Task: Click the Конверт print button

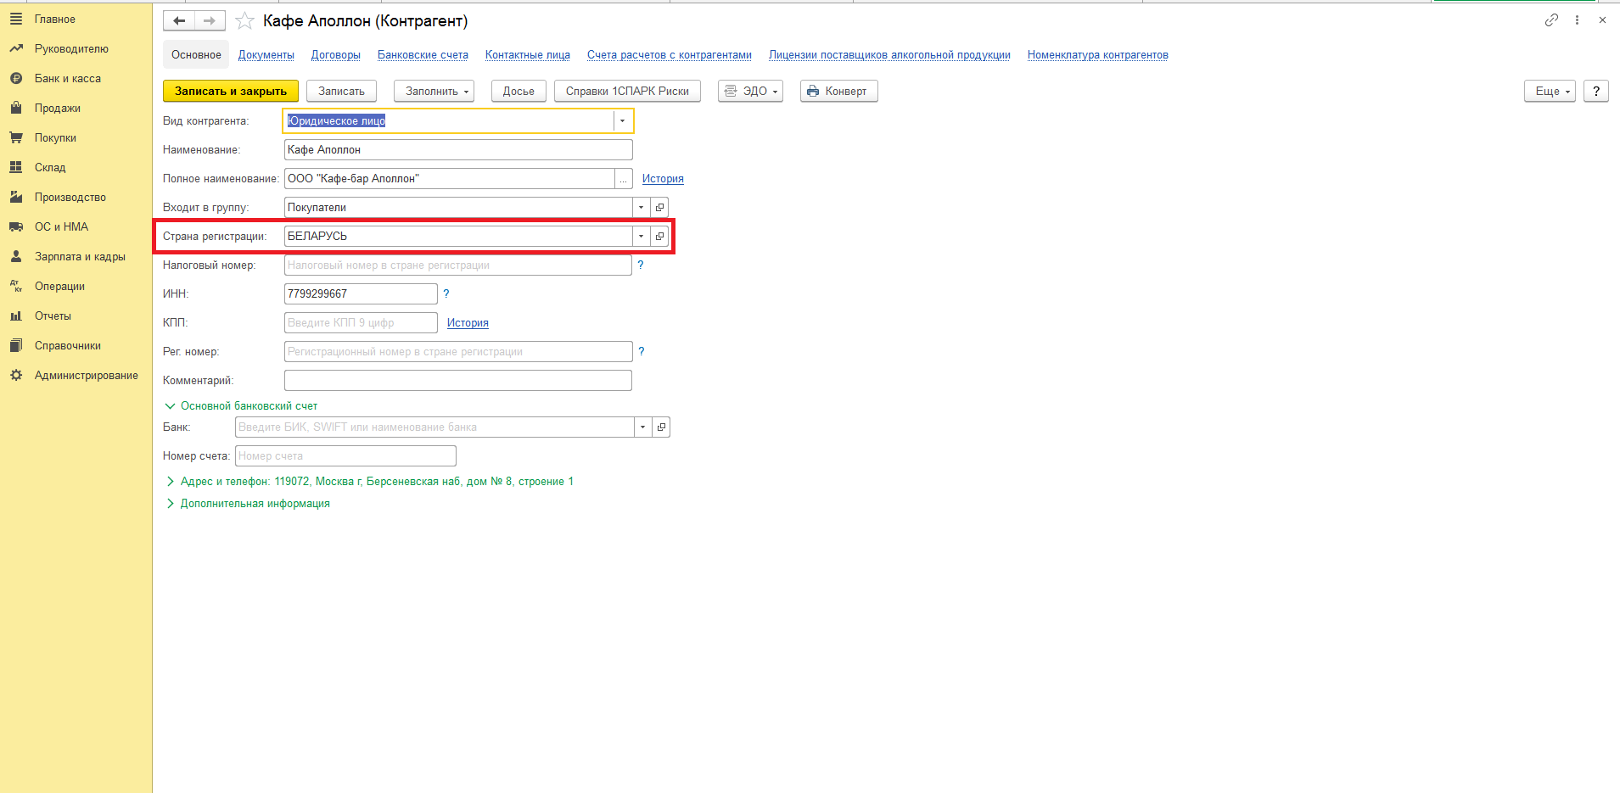Action: tap(838, 91)
